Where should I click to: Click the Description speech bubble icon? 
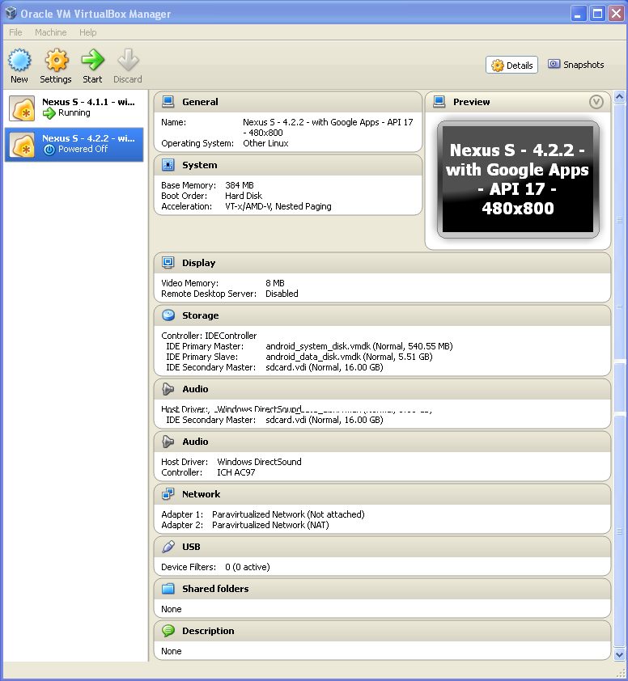click(168, 631)
